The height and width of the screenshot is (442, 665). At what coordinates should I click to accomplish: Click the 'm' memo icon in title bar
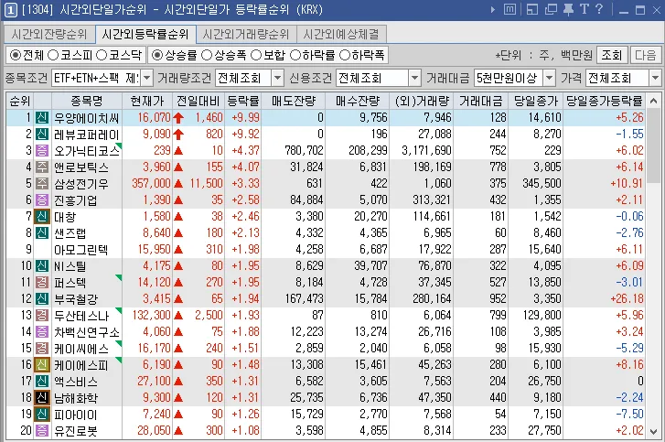509,9
